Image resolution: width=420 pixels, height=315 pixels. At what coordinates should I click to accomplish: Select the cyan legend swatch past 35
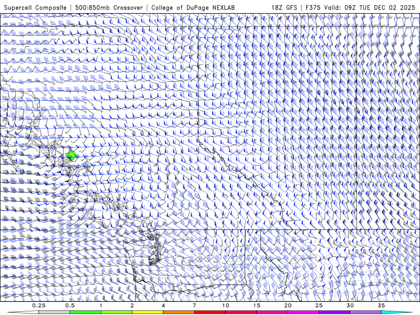(397, 312)
